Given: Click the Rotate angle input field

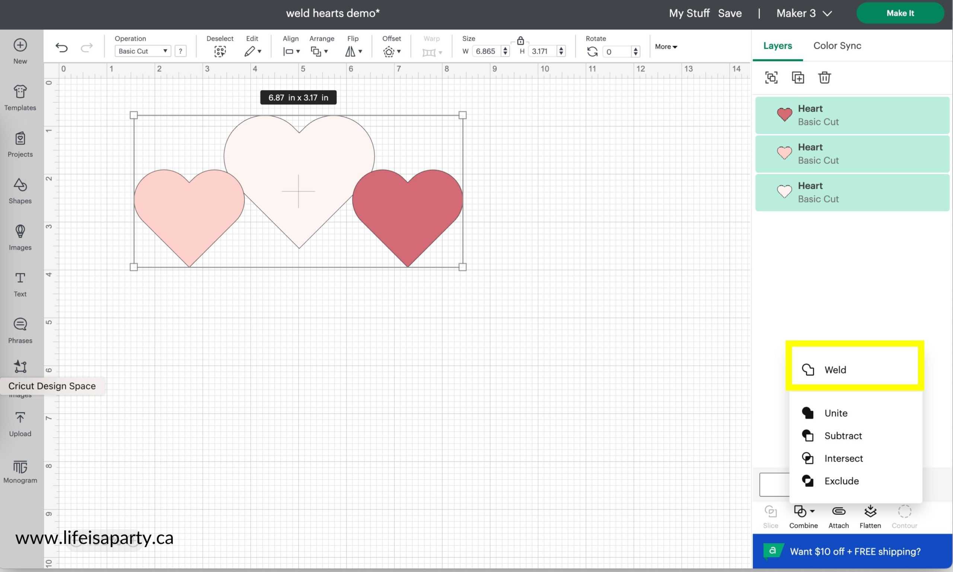Looking at the screenshot, I should tap(617, 52).
